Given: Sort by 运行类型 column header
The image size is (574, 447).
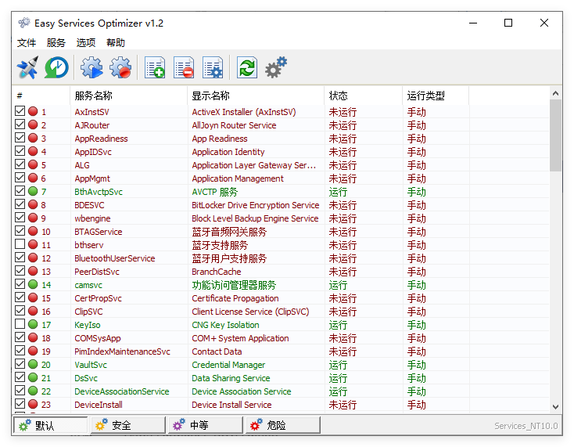Looking at the screenshot, I should pyautogui.click(x=436, y=96).
